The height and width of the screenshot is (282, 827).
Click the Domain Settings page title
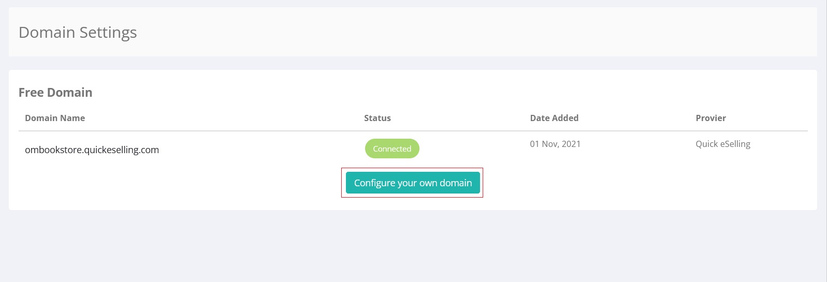click(x=78, y=32)
